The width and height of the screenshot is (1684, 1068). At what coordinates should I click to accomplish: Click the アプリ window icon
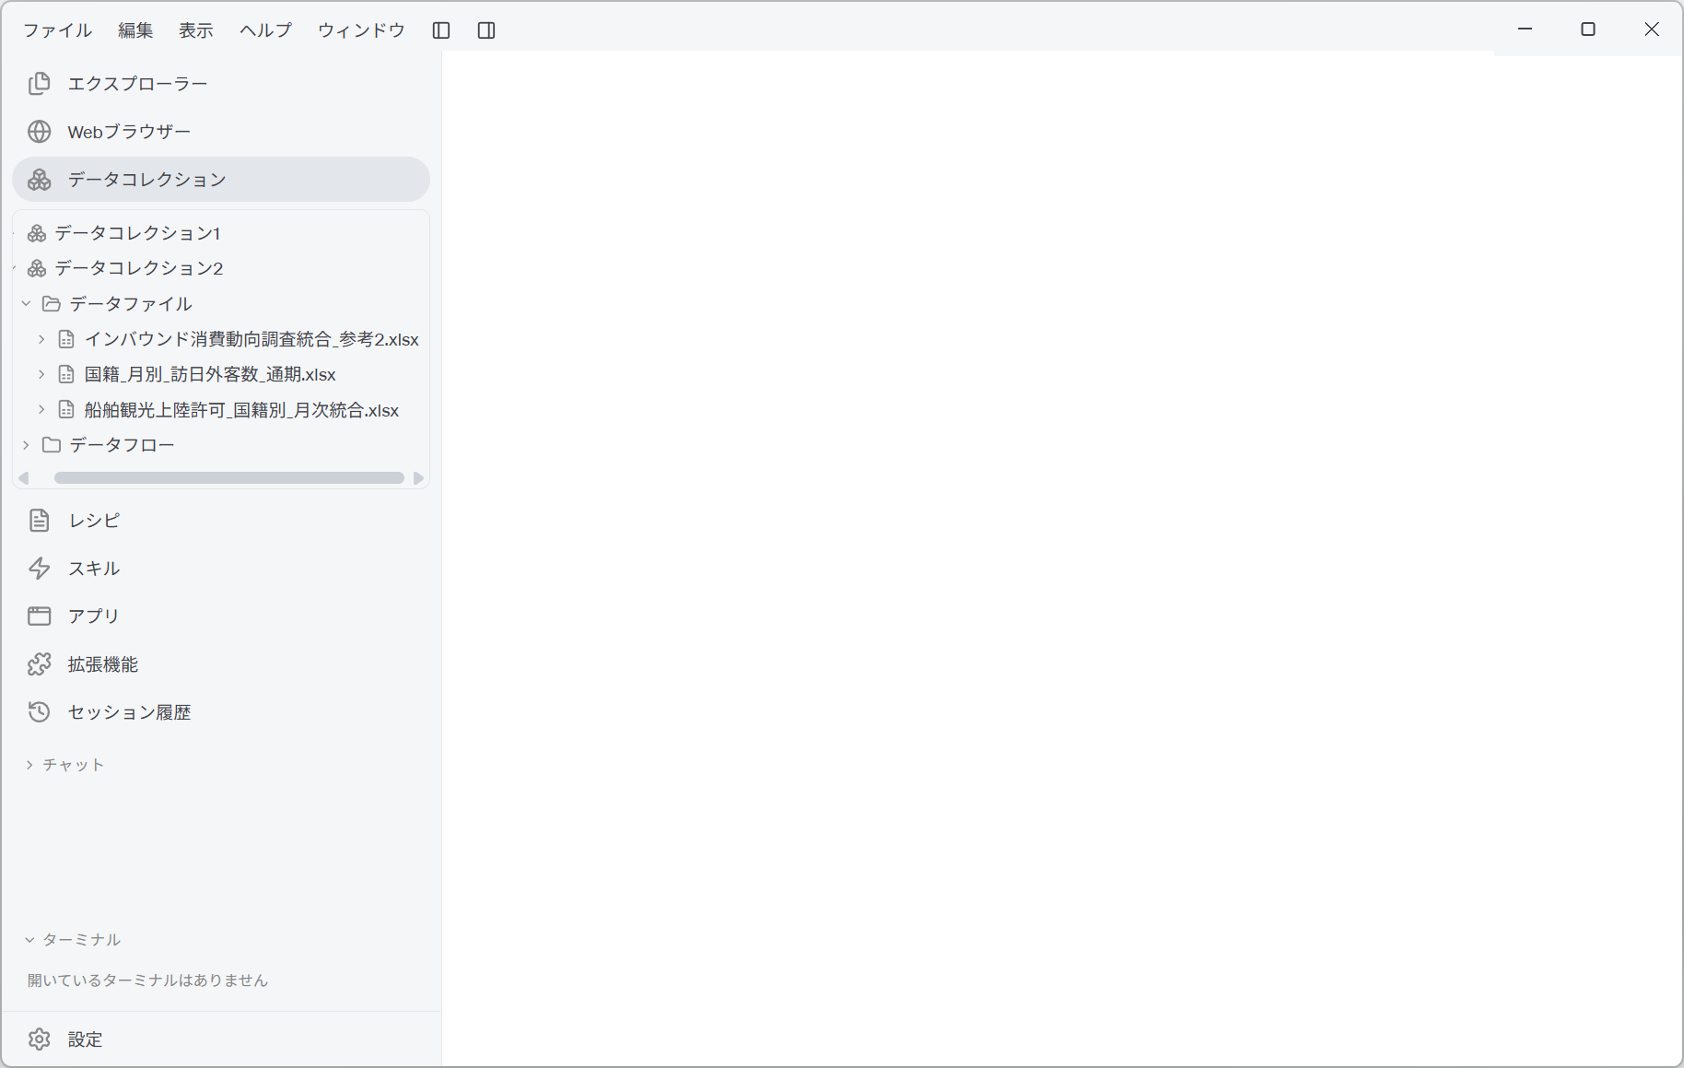coord(39,616)
